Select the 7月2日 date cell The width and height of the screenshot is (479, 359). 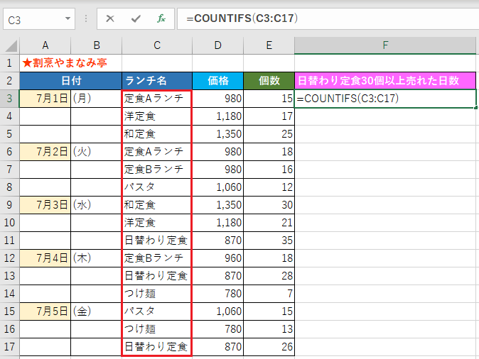[x=45, y=152]
